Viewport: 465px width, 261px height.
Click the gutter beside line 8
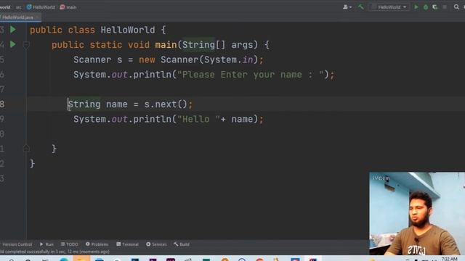13,104
